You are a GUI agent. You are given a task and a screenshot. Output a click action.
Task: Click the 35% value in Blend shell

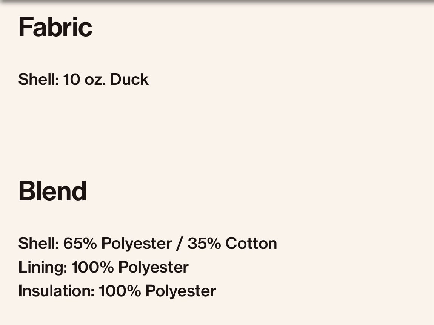[204, 244]
